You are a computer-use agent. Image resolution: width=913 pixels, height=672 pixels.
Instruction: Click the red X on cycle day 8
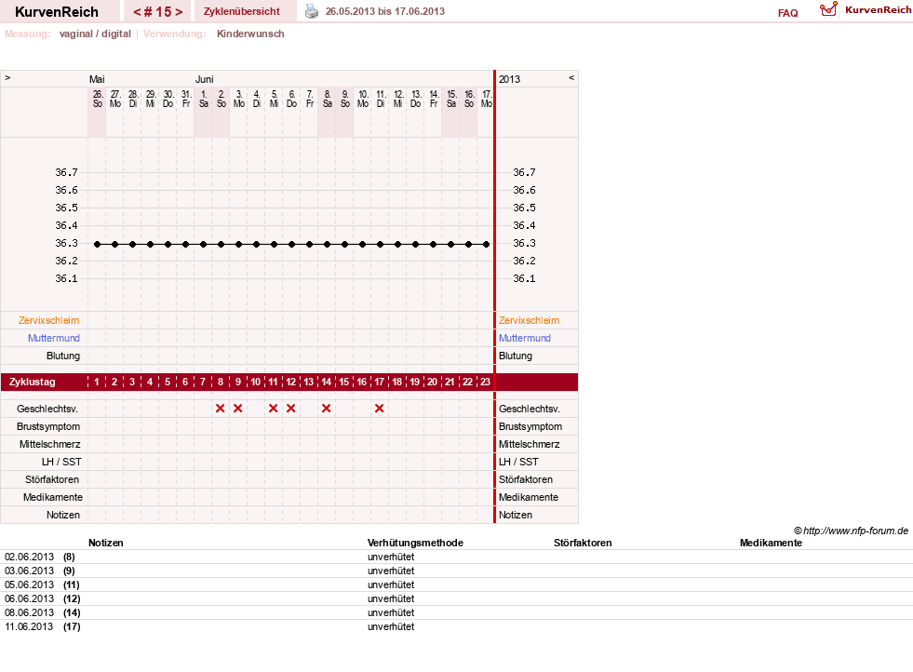point(220,409)
